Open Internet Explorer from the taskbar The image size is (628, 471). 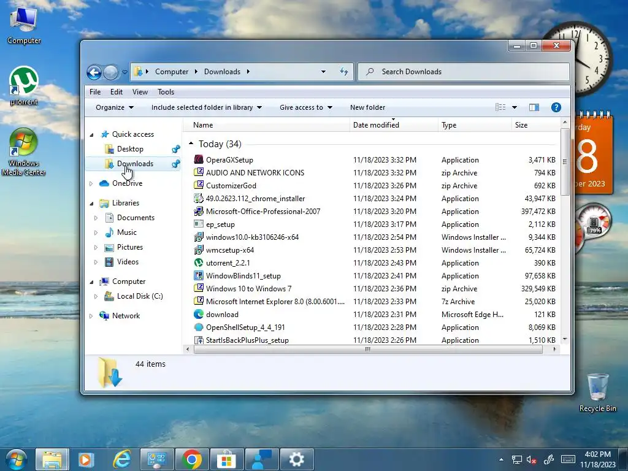(x=122, y=459)
